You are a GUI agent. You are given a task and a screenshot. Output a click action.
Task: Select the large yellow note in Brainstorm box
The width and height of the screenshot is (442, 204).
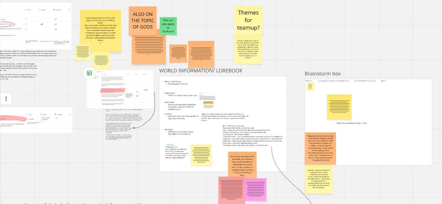click(x=339, y=107)
